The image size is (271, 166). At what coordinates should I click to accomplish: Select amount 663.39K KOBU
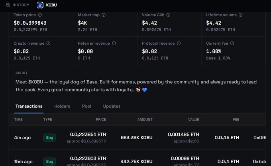coord(137,138)
